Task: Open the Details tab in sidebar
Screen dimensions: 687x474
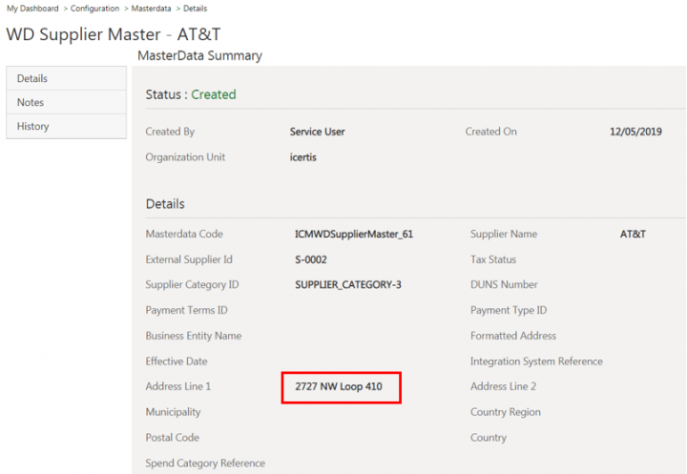Action: (32, 78)
